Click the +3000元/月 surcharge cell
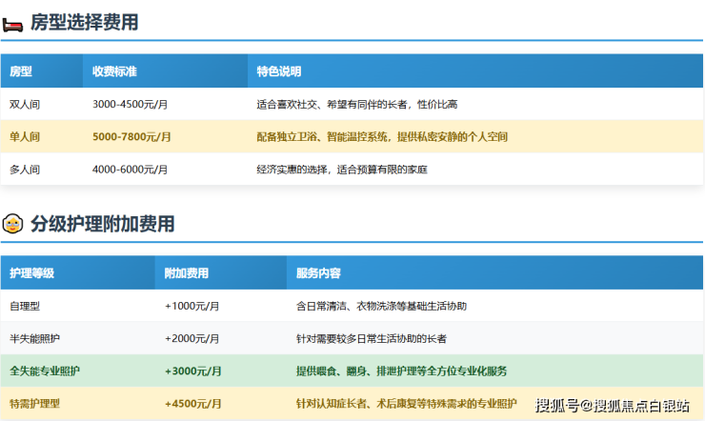The height and width of the screenshot is (421, 705). [192, 371]
